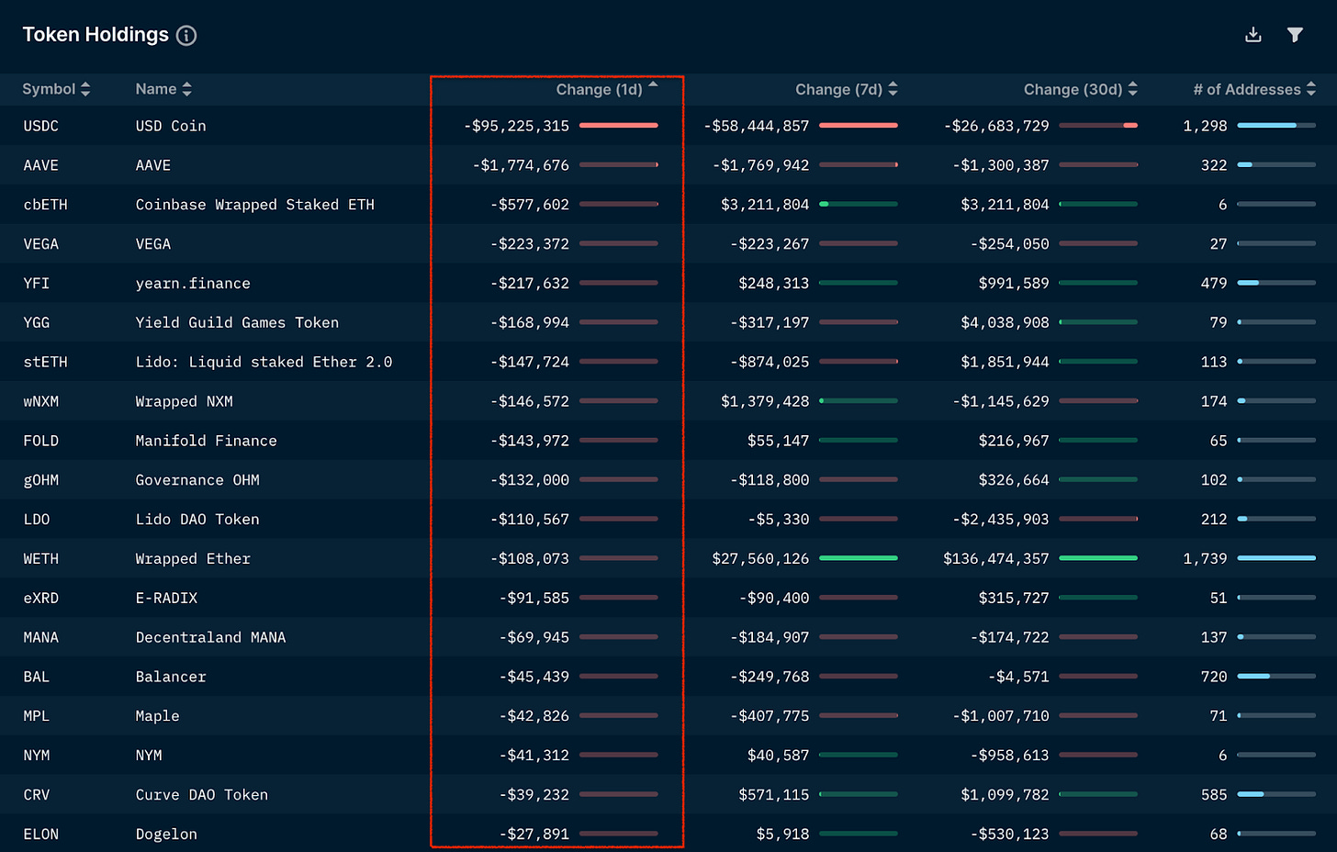Click the -$26,683,729 30d value
Viewport: 1337px width, 852px height.
(996, 126)
